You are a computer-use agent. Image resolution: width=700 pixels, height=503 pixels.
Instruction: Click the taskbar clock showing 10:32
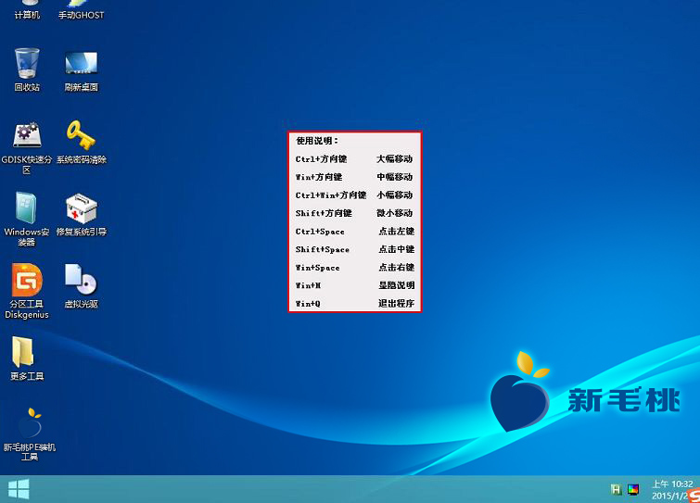tap(672, 490)
